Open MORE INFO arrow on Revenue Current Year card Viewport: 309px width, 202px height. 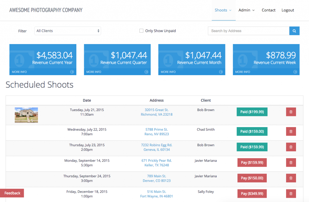pyautogui.click(x=72, y=72)
